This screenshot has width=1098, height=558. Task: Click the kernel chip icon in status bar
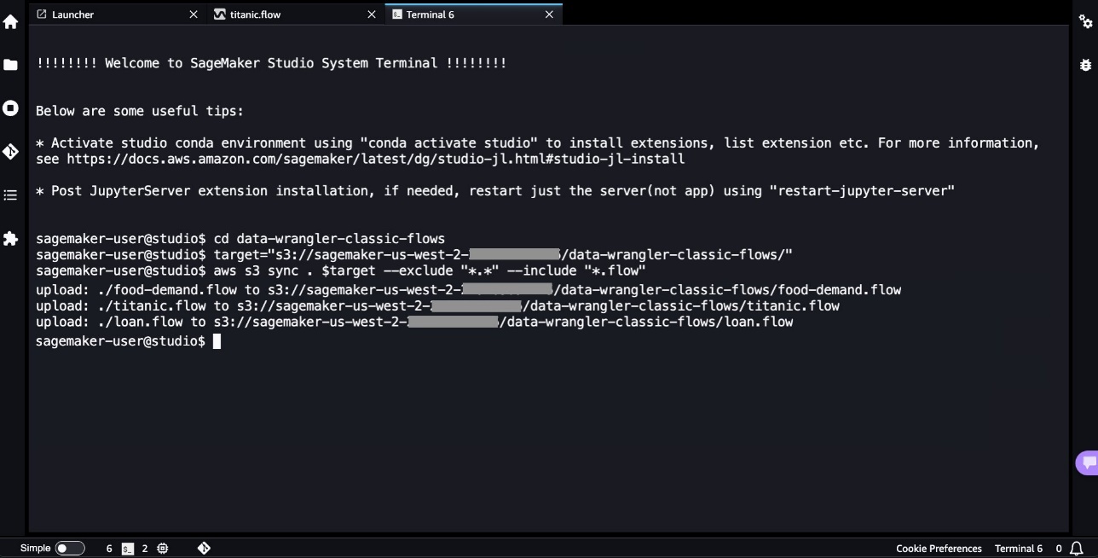(x=163, y=549)
